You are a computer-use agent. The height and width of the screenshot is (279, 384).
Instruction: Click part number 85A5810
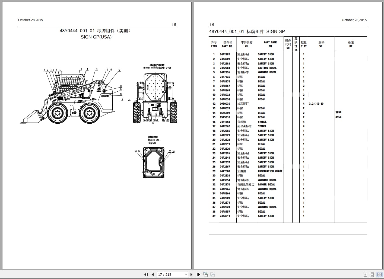(225, 117)
